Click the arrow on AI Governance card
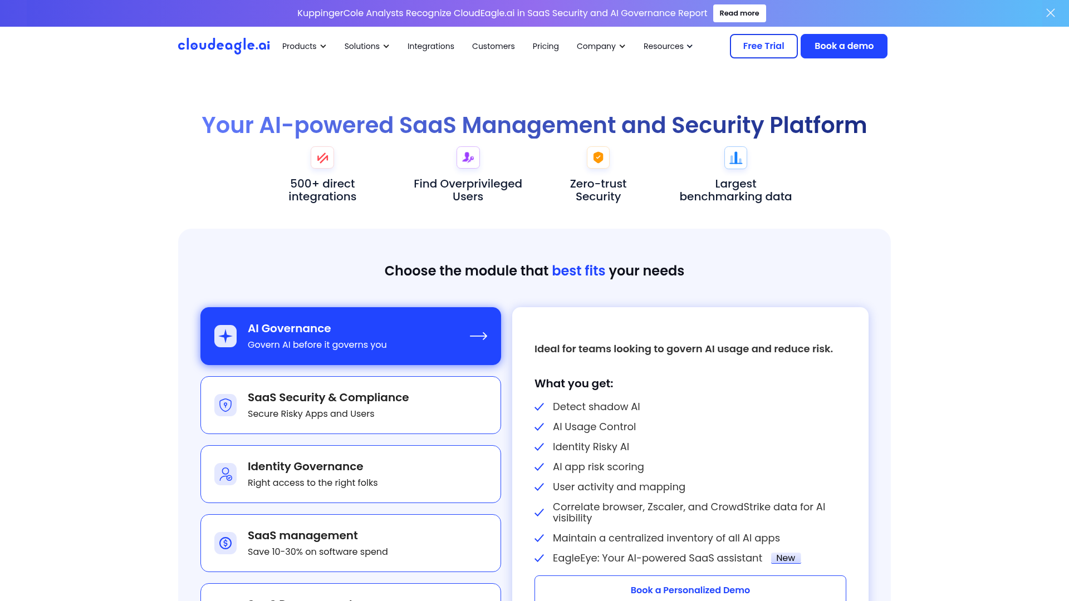This screenshot has height=601, width=1069. click(x=478, y=336)
